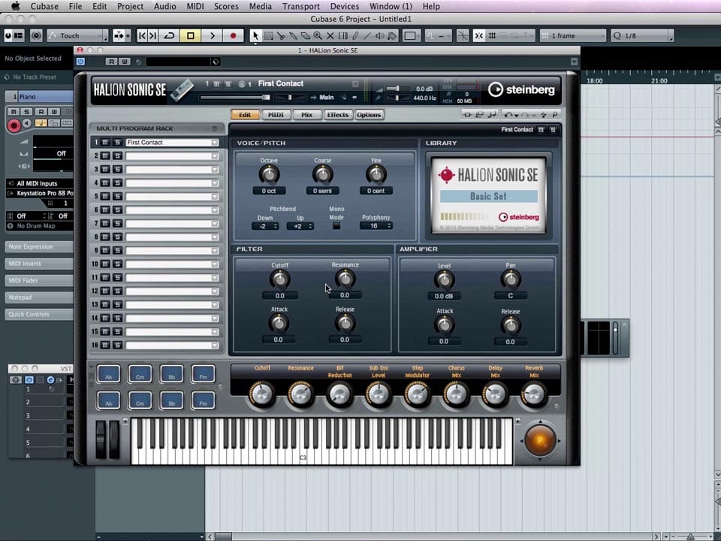Open the MIDI menu

point(195,7)
